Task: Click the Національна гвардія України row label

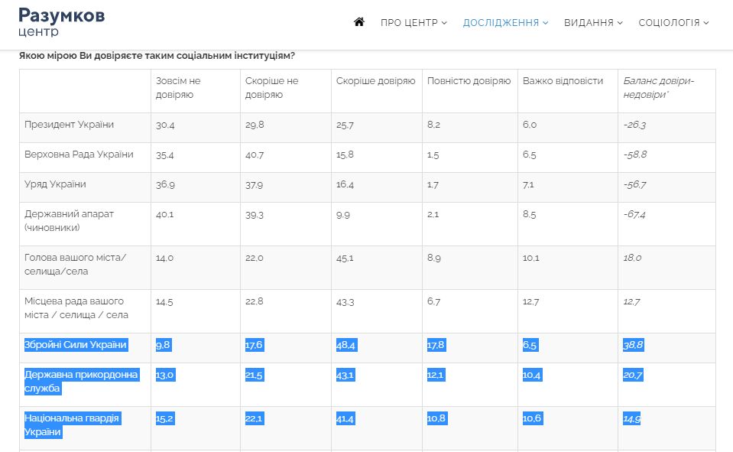Action: pyautogui.click(x=73, y=425)
